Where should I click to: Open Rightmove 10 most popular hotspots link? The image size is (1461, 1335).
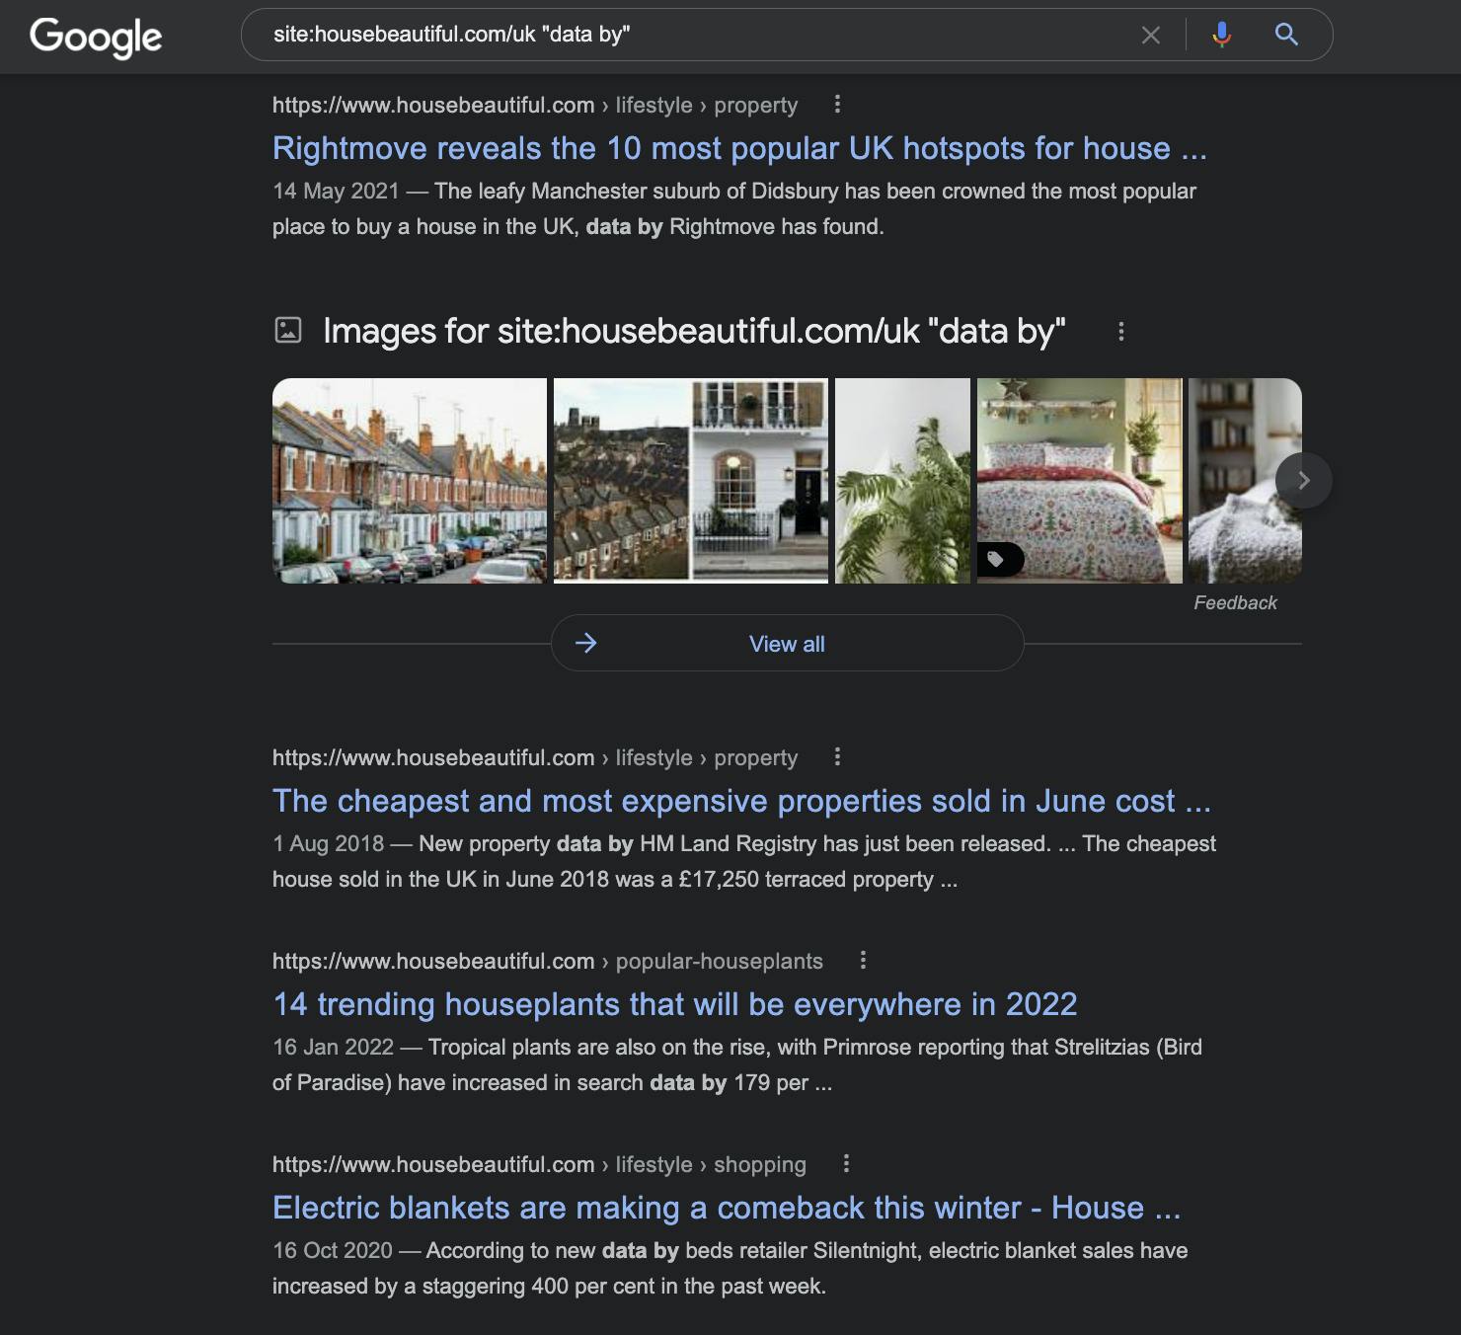(x=739, y=148)
